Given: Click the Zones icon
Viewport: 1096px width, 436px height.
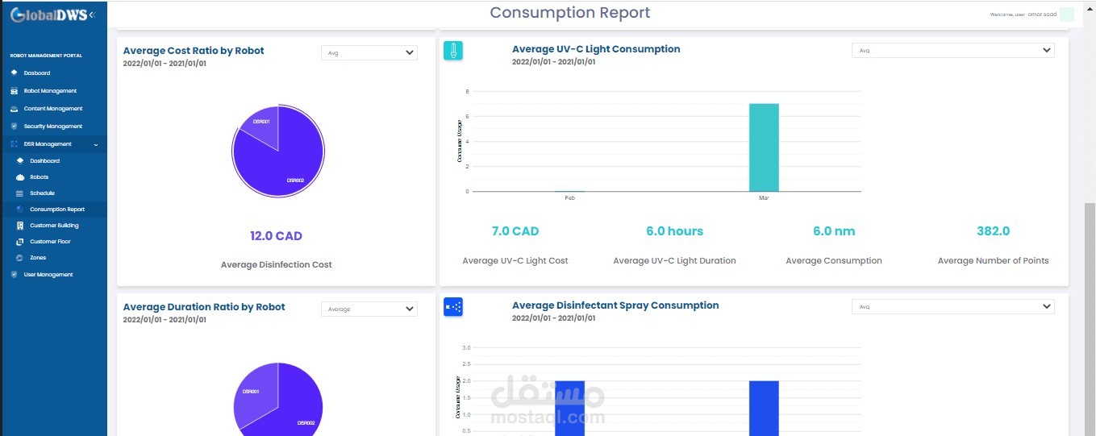Looking at the screenshot, I should point(20,258).
